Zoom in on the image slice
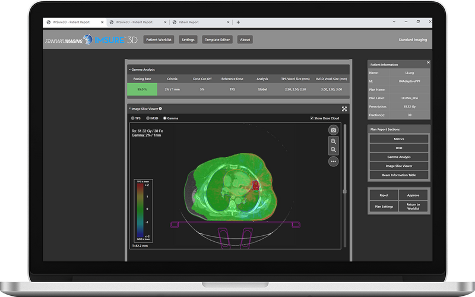 point(333,141)
